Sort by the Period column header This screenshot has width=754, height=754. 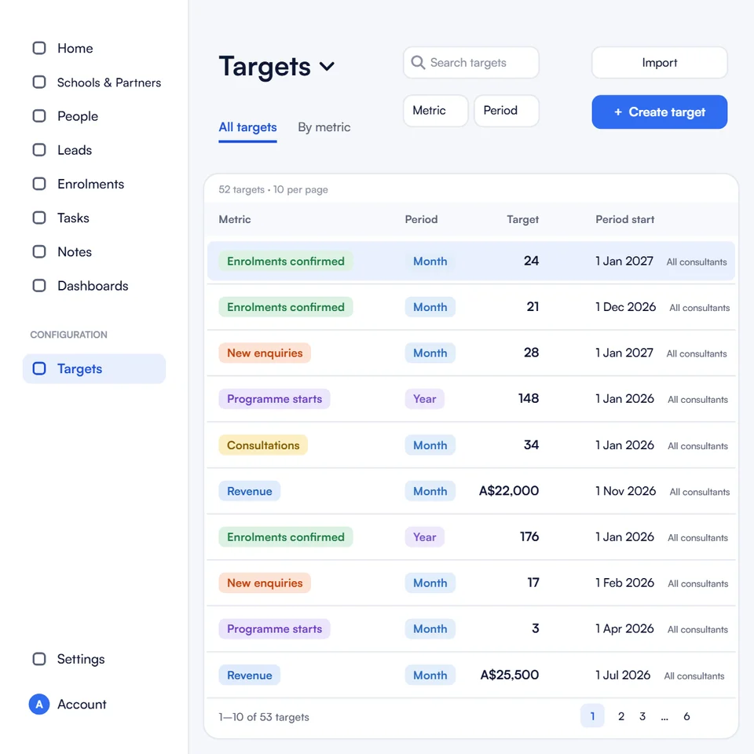tap(421, 219)
